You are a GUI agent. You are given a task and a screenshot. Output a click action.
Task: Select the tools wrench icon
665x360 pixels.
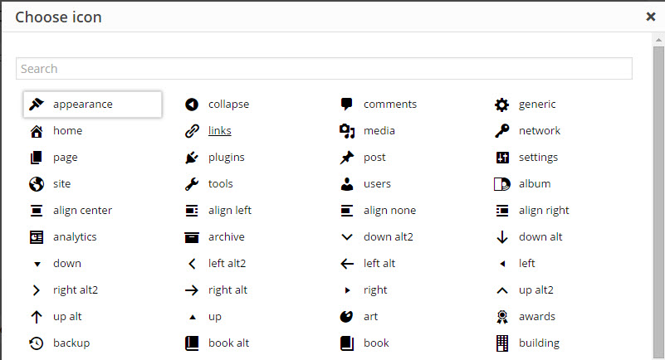point(192,184)
